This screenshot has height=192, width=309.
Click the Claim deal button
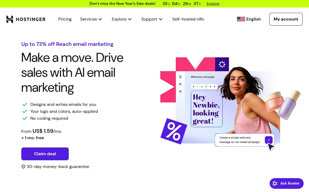tap(45, 154)
